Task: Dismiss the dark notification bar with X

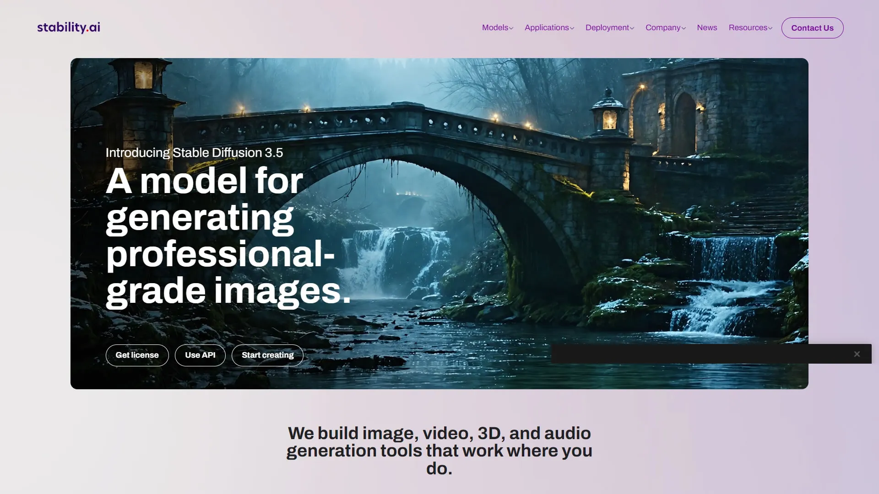Action: (x=857, y=354)
